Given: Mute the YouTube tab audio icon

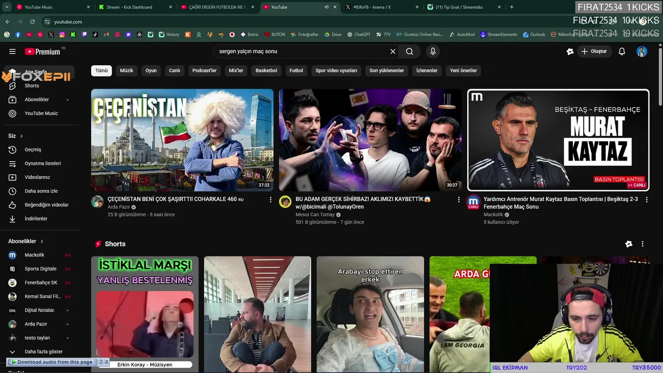Looking at the screenshot, I should click(x=326, y=7).
